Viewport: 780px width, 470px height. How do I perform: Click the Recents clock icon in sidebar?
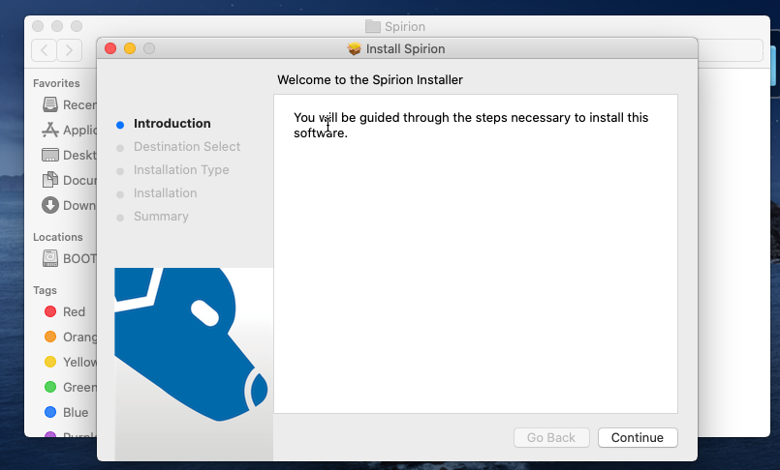[x=50, y=104]
